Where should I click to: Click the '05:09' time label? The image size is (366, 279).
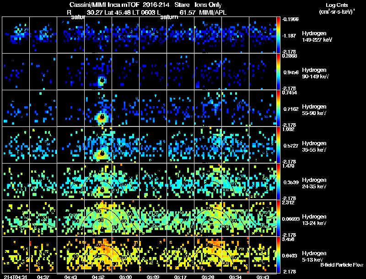(x=153, y=277)
